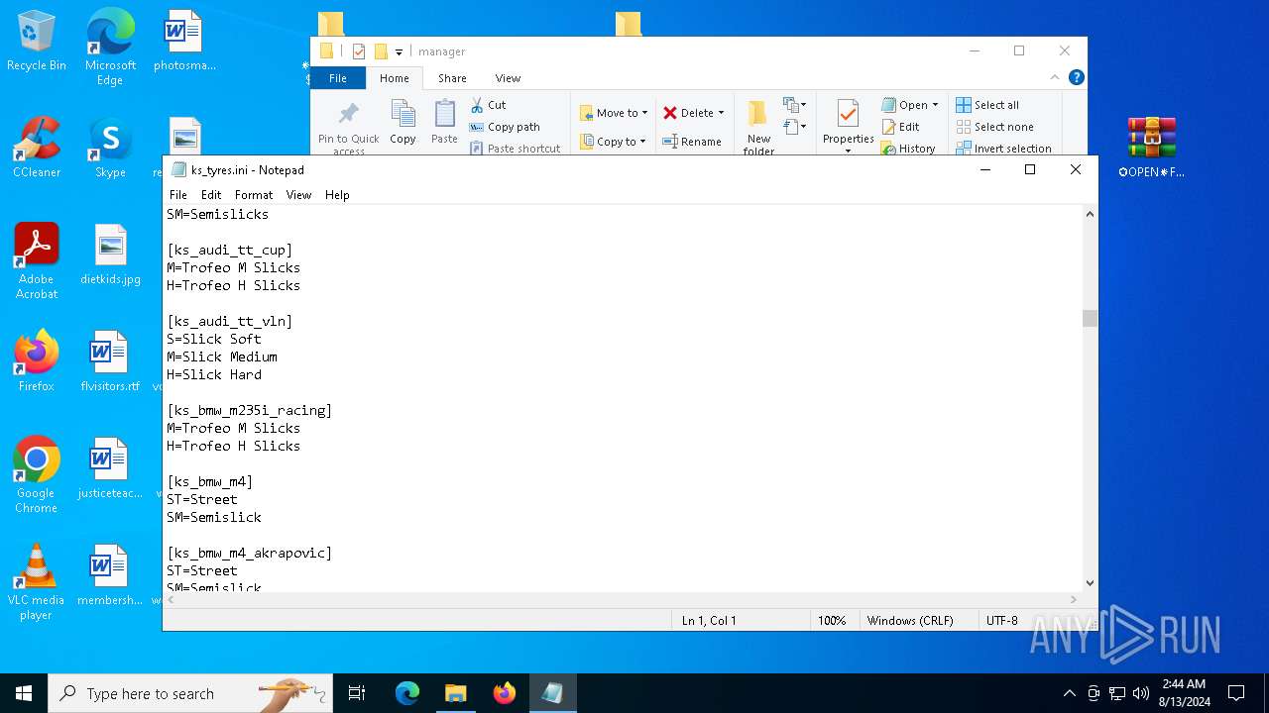Screen dimensions: 1269x713
Task: Open Notepad View menu
Action: point(298,195)
